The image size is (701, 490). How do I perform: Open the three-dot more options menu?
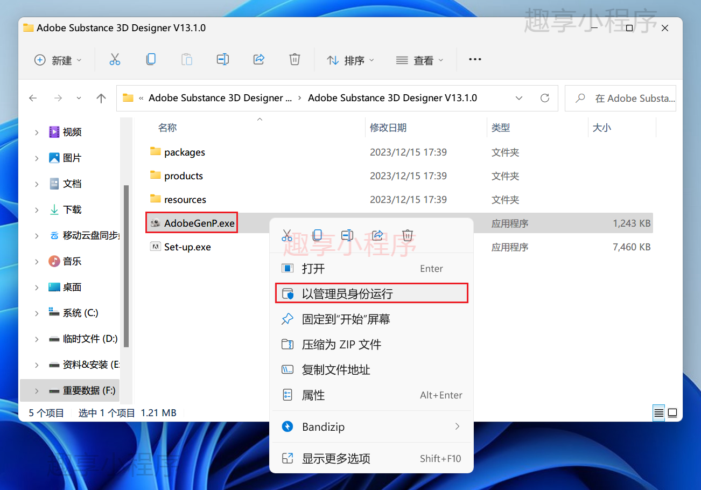(475, 59)
